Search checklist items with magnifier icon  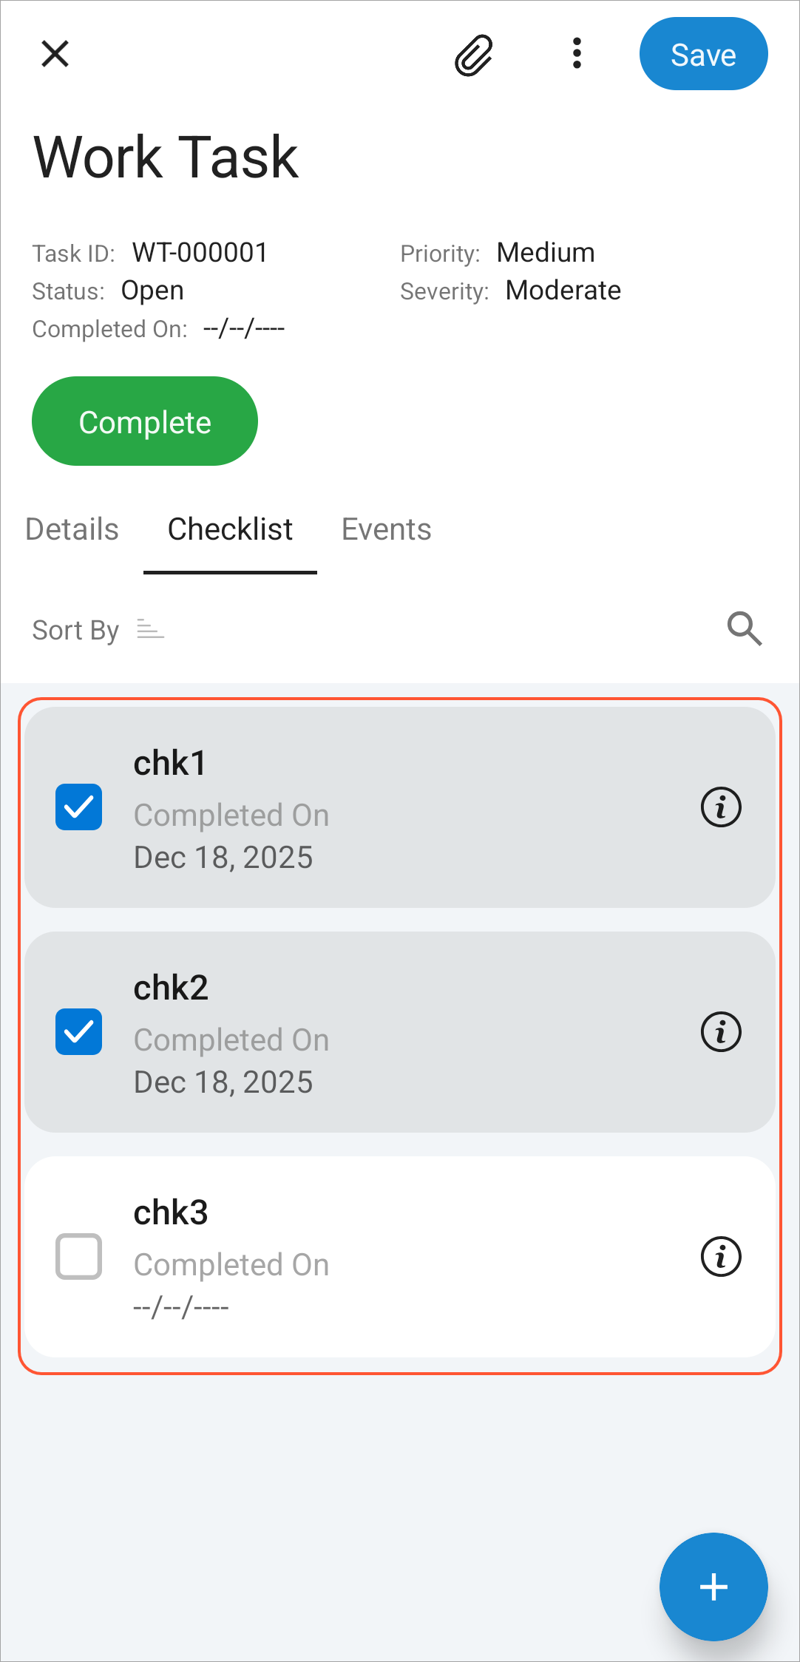click(x=745, y=629)
